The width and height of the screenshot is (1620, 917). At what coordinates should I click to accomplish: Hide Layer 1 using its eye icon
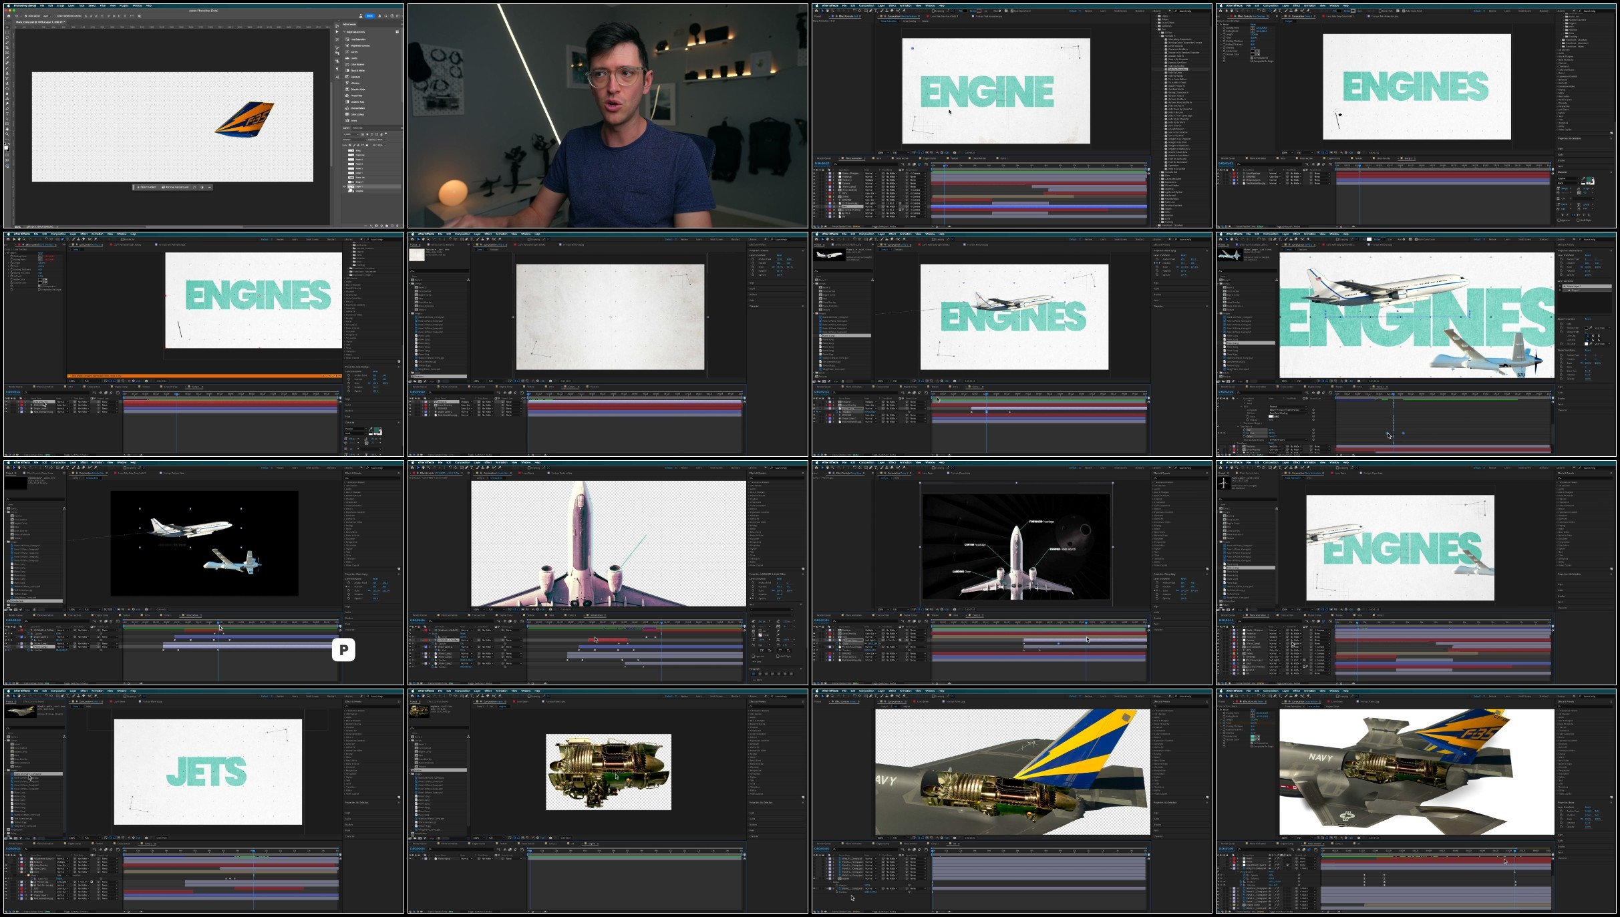(344, 187)
